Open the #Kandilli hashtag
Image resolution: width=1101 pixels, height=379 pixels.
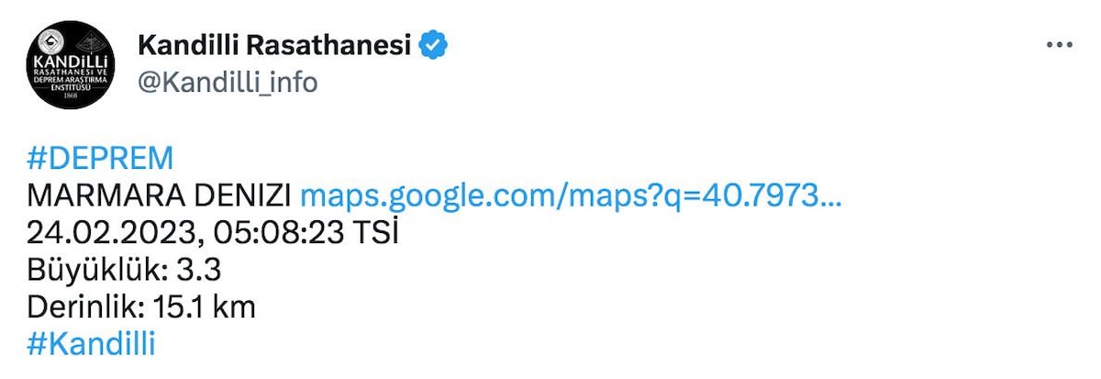coord(91,344)
